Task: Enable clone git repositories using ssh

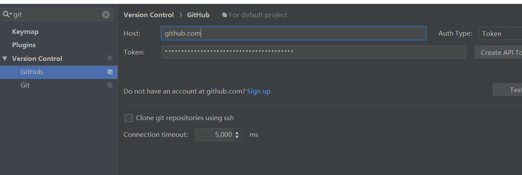Action: 129,118
